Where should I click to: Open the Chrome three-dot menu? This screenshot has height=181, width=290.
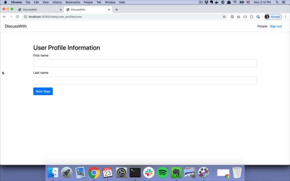(x=286, y=16)
